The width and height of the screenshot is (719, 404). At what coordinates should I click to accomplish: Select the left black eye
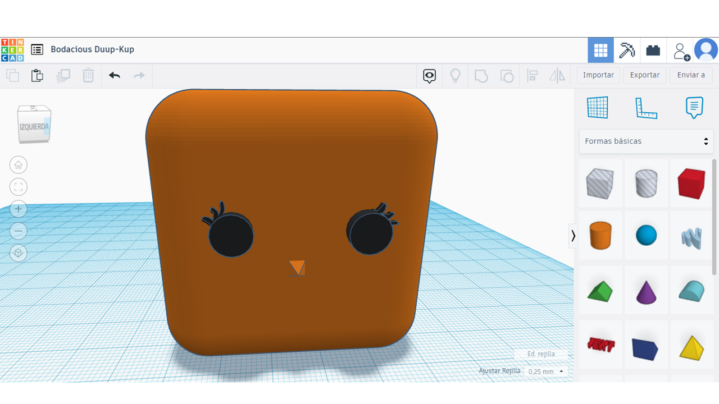(x=231, y=236)
